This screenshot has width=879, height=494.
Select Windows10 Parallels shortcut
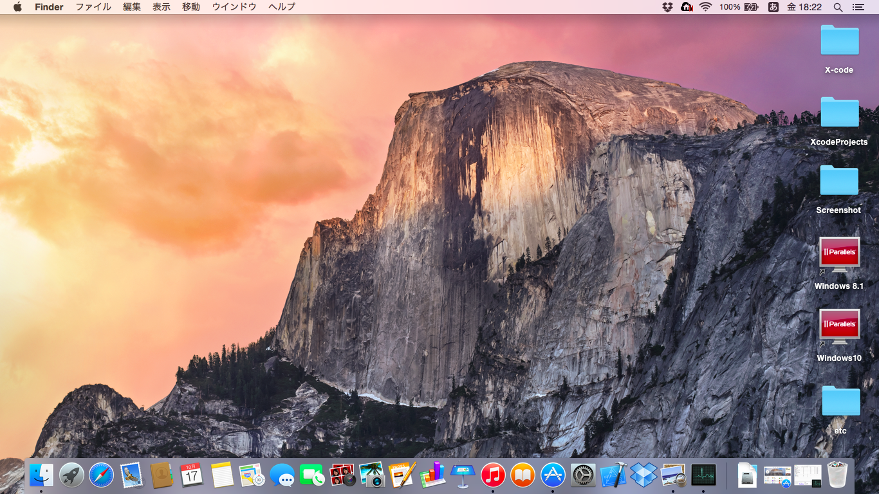[x=839, y=336]
